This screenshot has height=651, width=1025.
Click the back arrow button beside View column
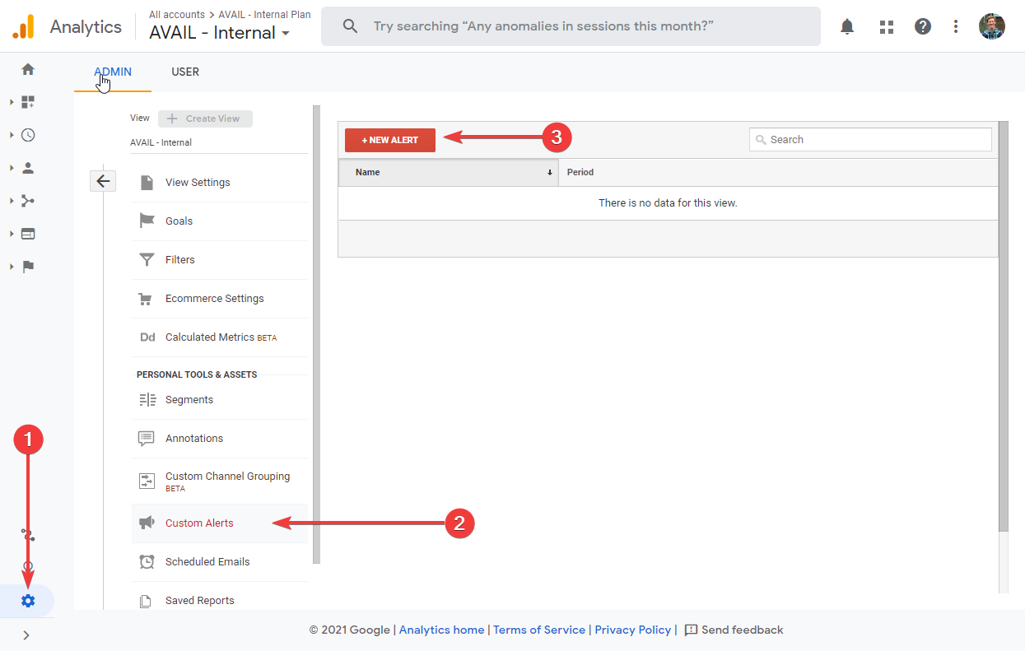103,181
